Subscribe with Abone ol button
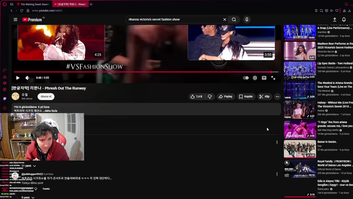Image resolution: width=353 pixels, height=199 pixels. (x=46, y=96)
